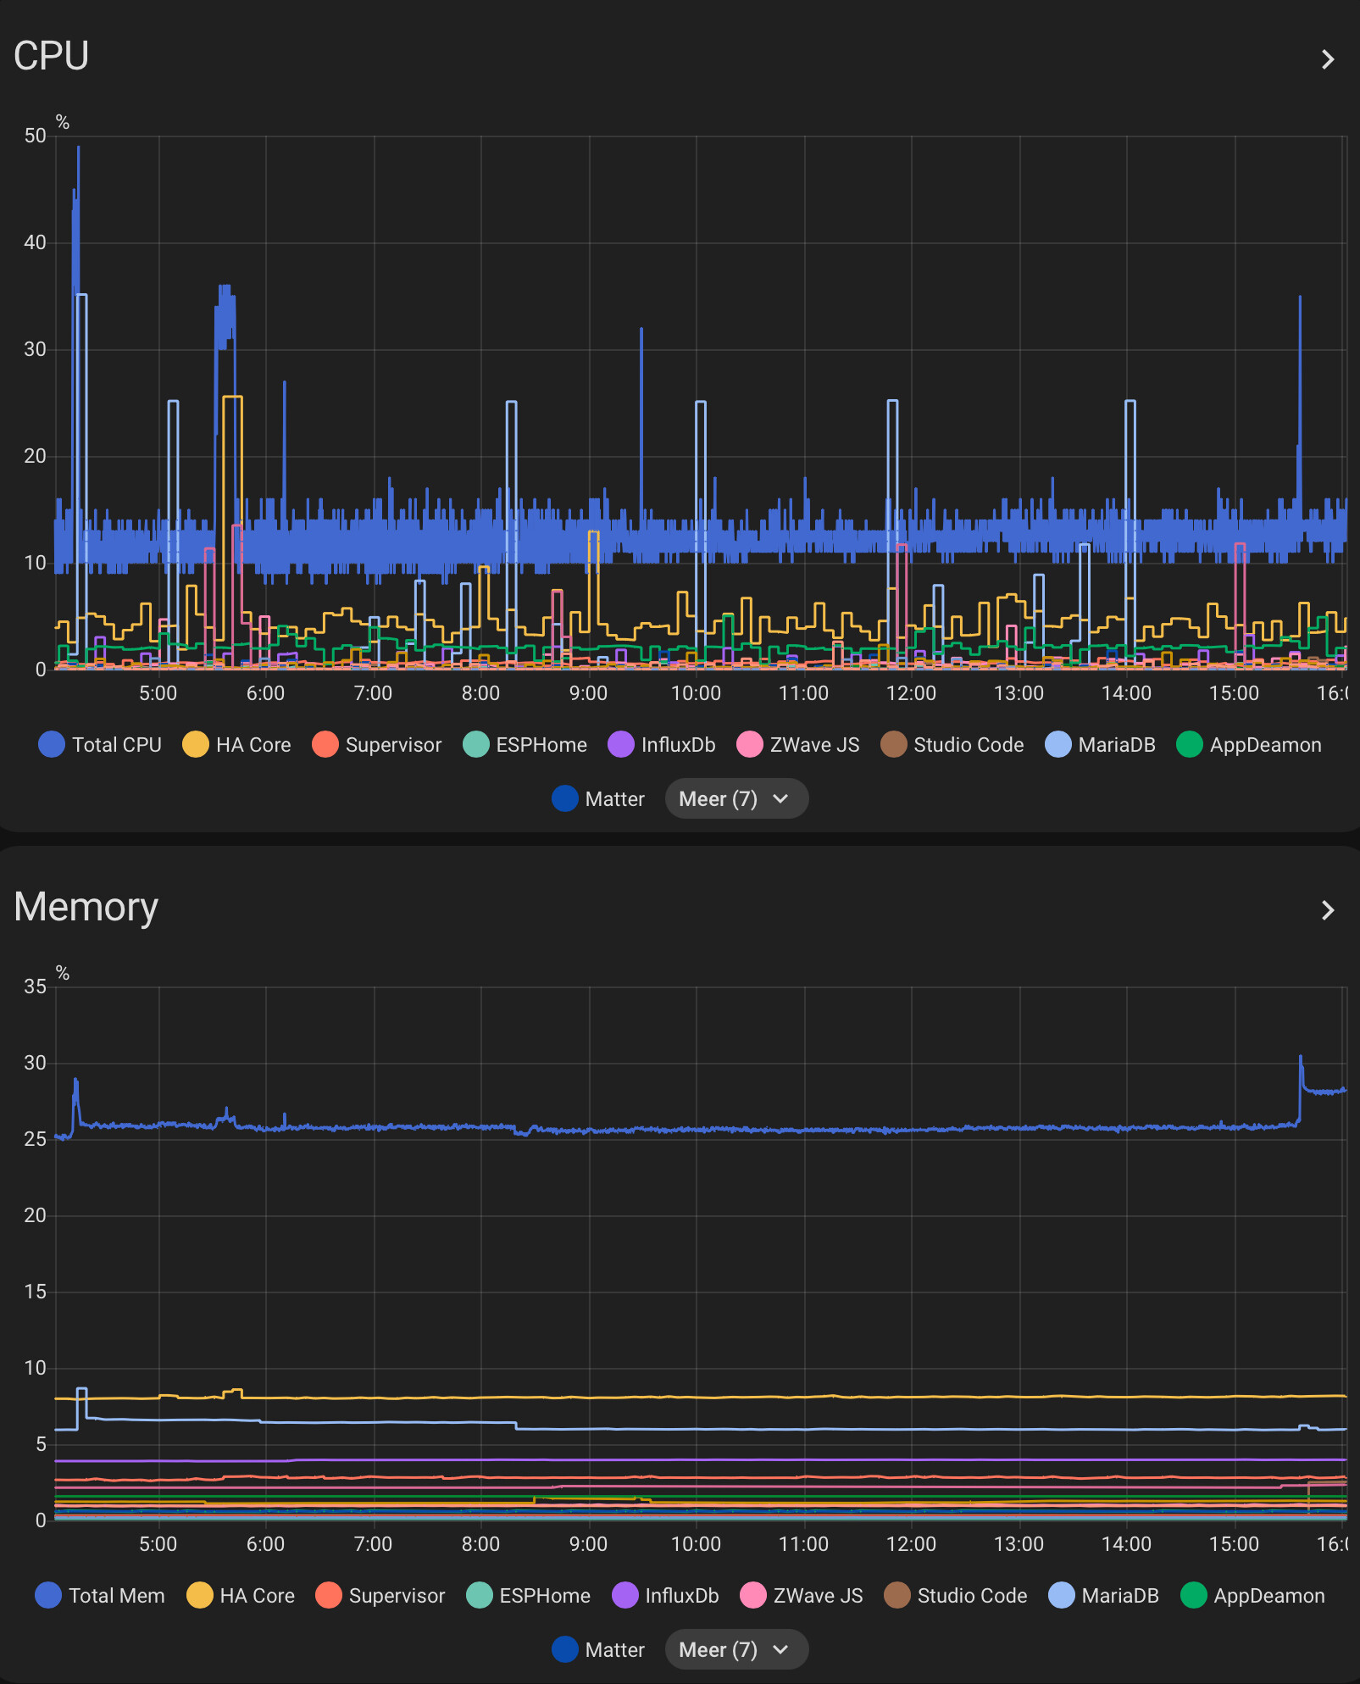1360x1684 pixels.
Task: Toggle the MariaDB series in Memory chart
Action: [x=1062, y=1596]
